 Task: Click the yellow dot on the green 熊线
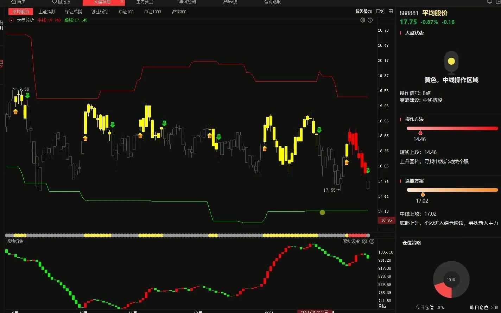pyautogui.click(x=322, y=212)
